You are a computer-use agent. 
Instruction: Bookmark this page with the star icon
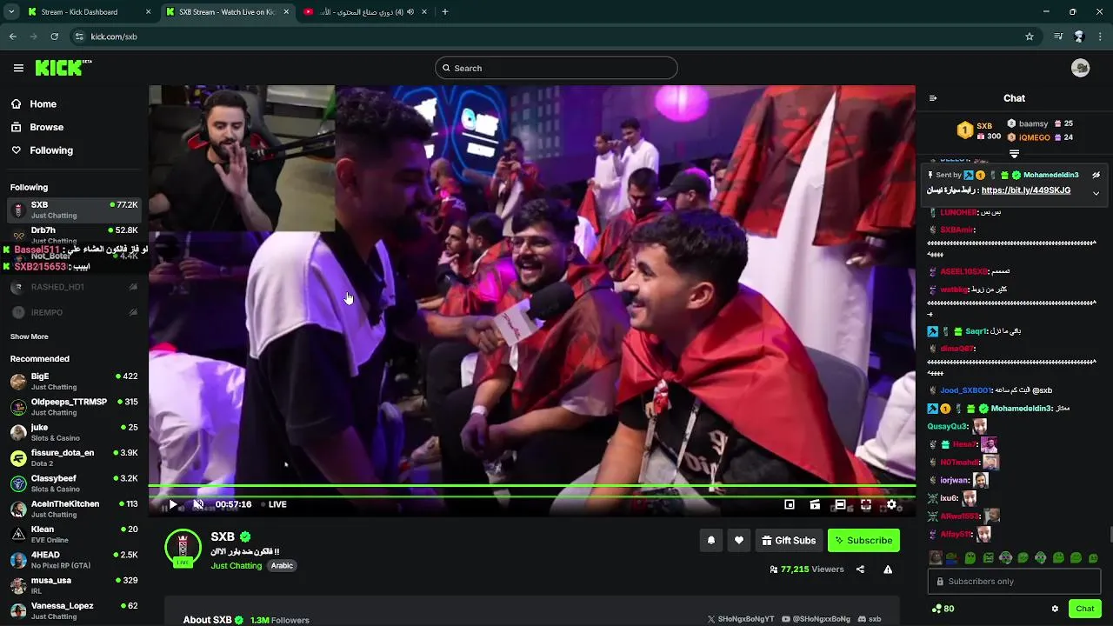(x=1030, y=37)
